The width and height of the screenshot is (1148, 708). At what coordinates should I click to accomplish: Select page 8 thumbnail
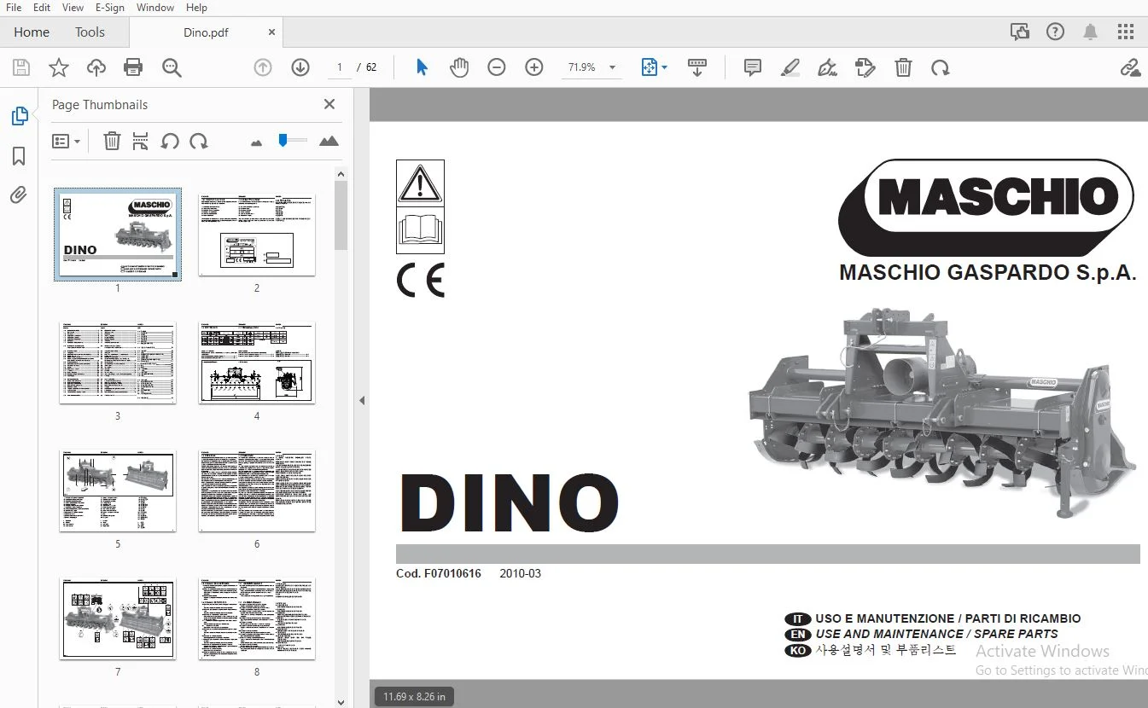tap(257, 618)
